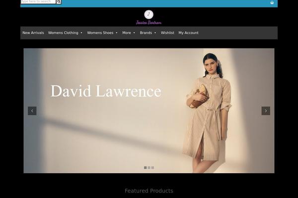Expand the More menu
The width and height of the screenshot is (298, 198).
pos(129,33)
